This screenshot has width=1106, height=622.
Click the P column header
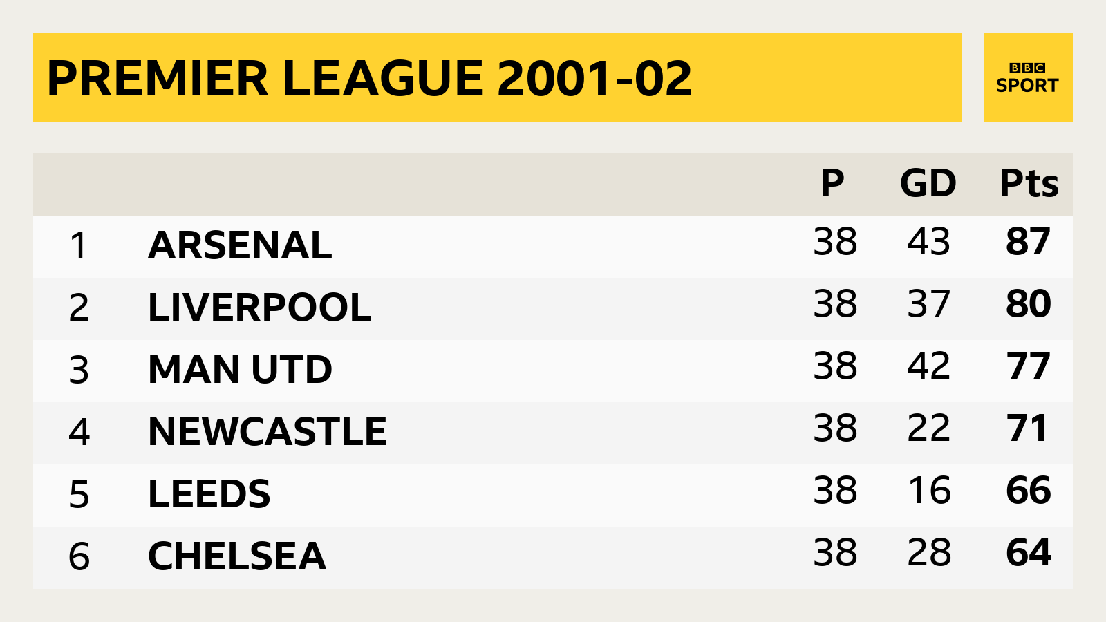(x=832, y=184)
